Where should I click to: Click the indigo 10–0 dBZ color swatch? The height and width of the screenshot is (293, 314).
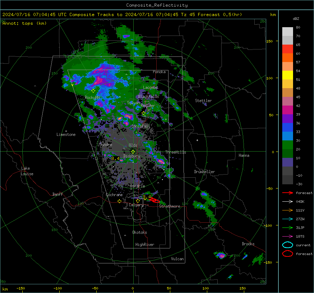[287, 162]
